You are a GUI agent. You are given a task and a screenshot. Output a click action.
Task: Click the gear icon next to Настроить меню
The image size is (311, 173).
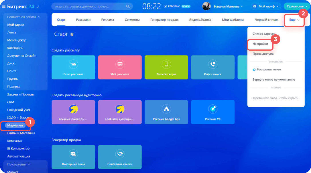point(254,70)
